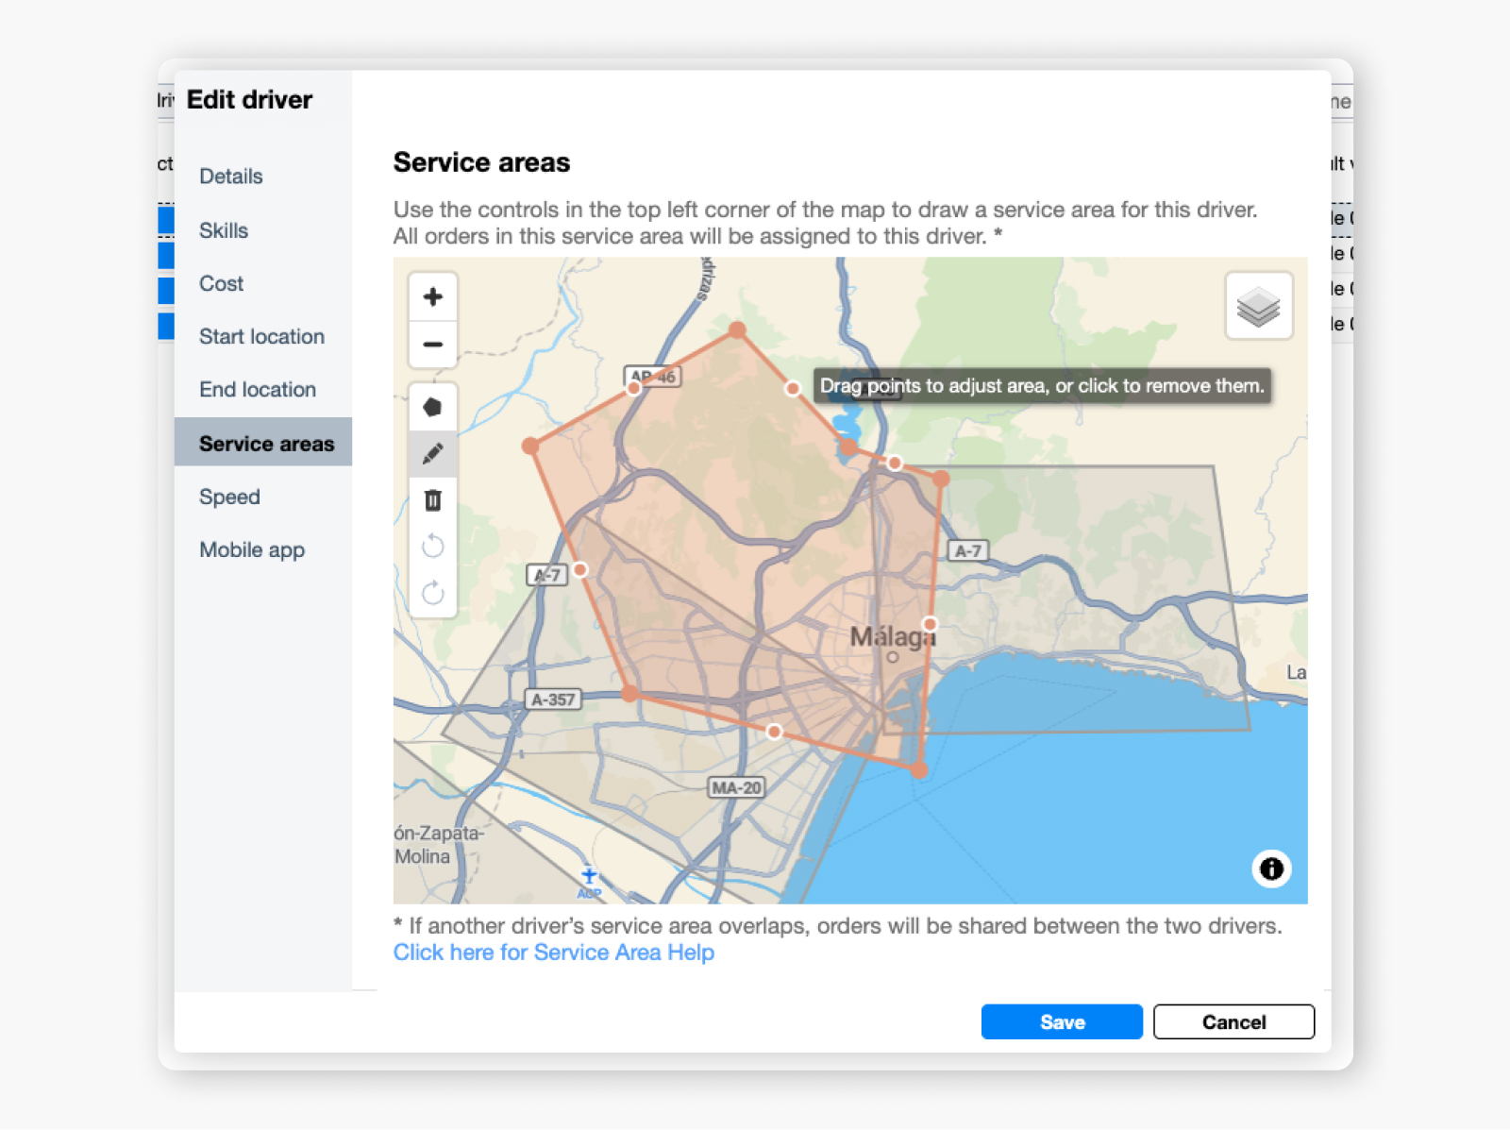Open the Skills section

click(x=224, y=229)
